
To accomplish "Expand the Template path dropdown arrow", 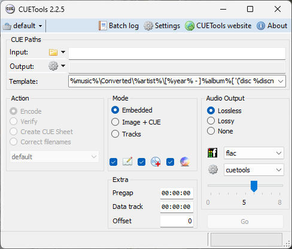I will tap(281, 81).
